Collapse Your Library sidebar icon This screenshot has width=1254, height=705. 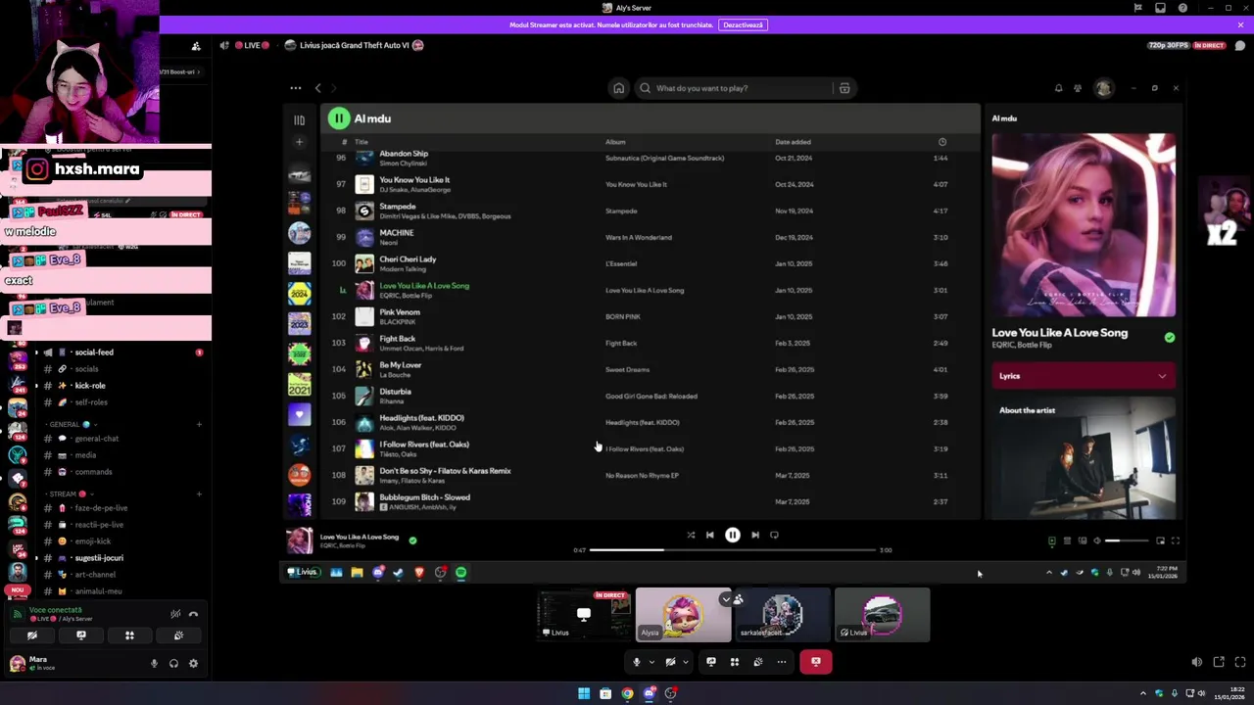[299, 119]
